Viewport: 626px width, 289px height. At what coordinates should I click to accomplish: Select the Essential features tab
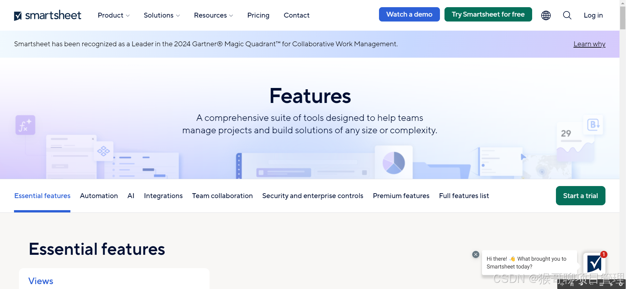tap(42, 196)
